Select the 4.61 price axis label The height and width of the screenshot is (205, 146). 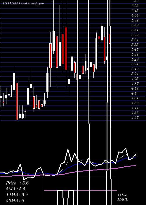point(135,98)
